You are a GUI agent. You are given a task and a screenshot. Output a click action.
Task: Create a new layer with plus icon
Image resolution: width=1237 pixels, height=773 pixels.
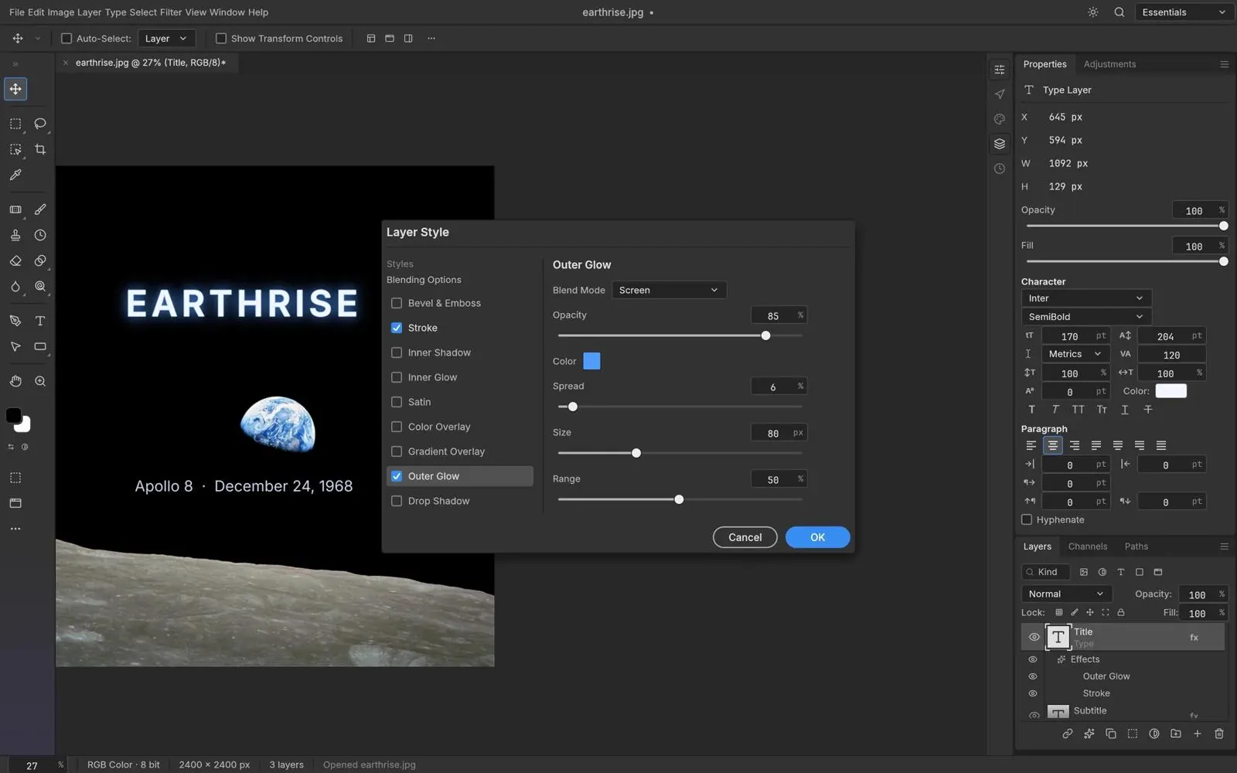(x=1198, y=734)
